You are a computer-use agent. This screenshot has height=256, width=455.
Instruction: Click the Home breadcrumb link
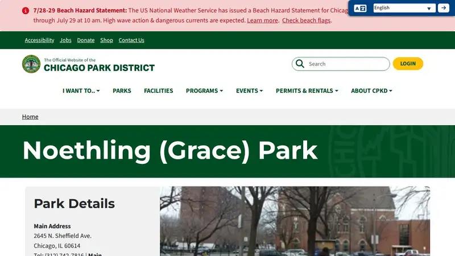pyautogui.click(x=30, y=117)
